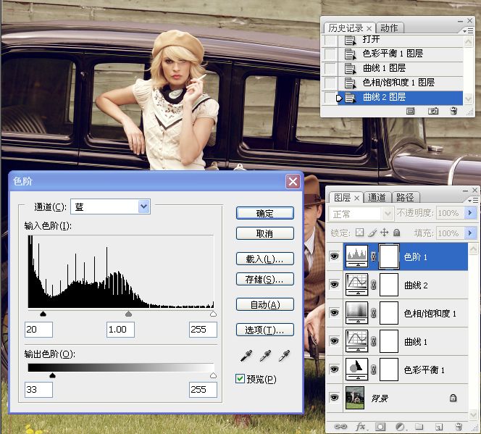The width and height of the screenshot is (481, 434).
Task: Open the History panel flyout menu
Action: (x=468, y=30)
